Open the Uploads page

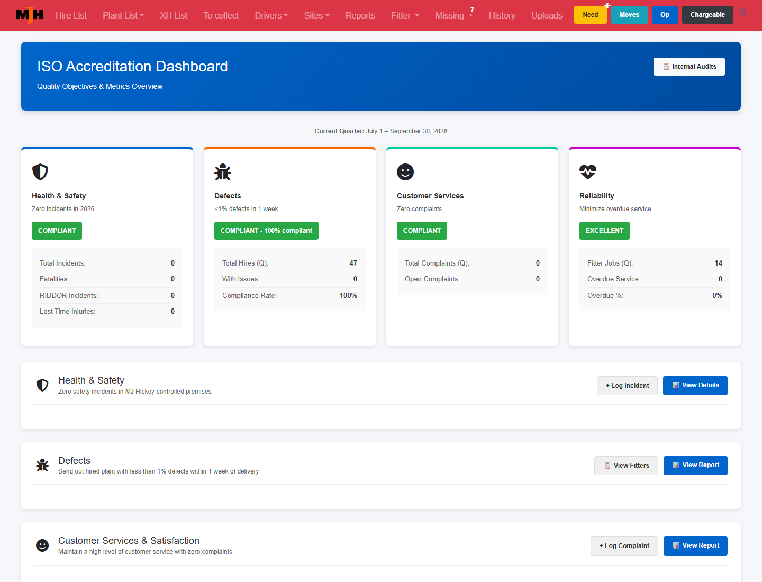547,15
